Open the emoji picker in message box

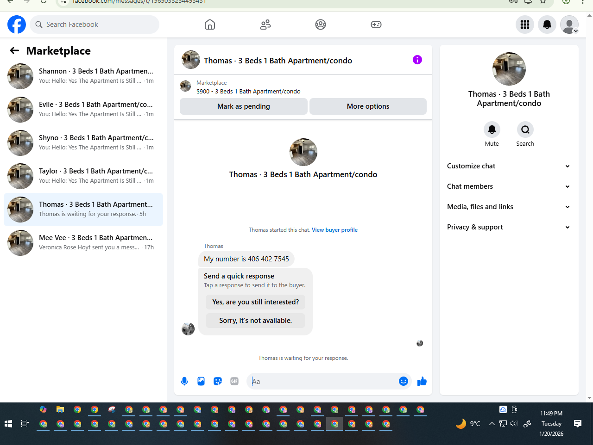tap(404, 381)
